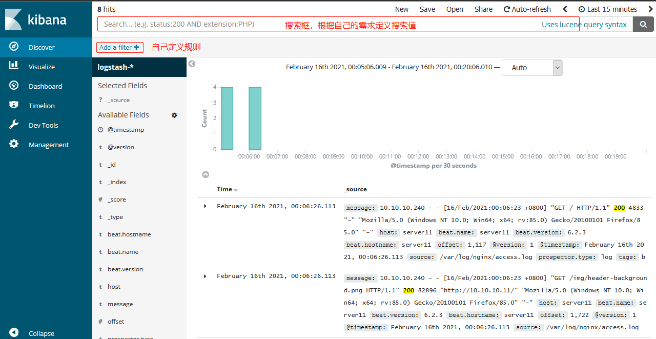Open Visualize bar chart icon

pyautogui.click(x=14, y=66)
